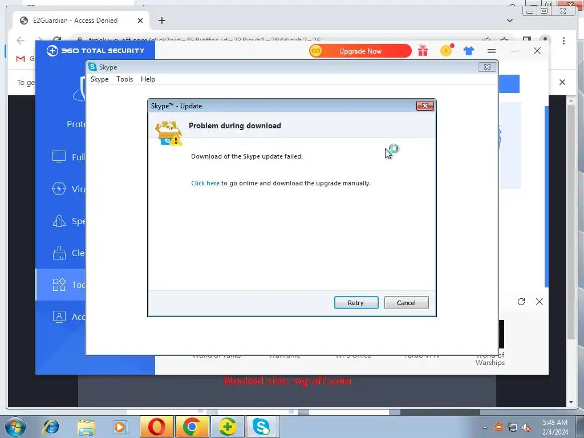Open the clock showing 5:48 AM

[x=555, y=427]
